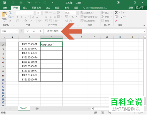Click the Percent Style icon

pyautogui.click(x=73, y=17)
